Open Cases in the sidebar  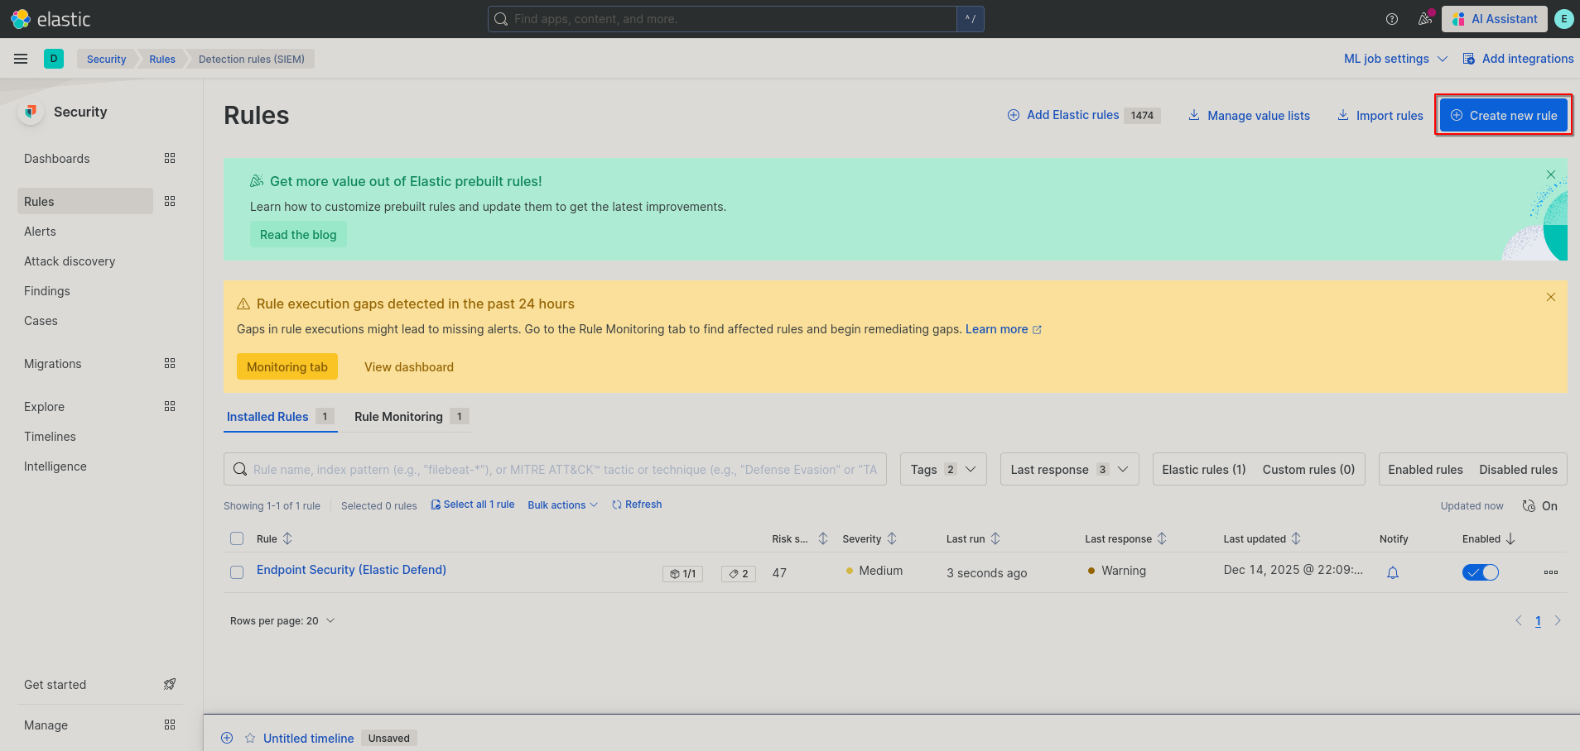(x=41, y=320)
